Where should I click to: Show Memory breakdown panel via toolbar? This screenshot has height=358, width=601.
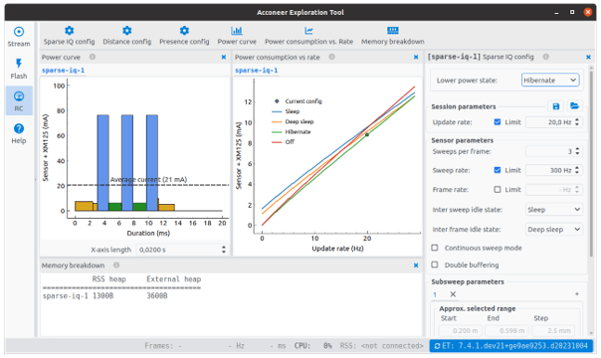click(392, 36)
